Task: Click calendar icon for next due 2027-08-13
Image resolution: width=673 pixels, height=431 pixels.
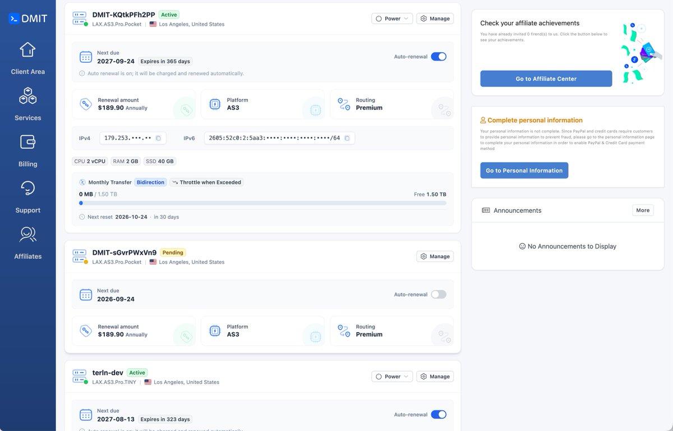Action: pyautogui.click(x=86, y=415)
